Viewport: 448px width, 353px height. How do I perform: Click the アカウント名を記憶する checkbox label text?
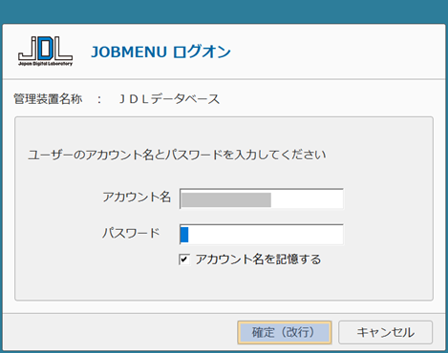pyautogui.click(x=258, y=260)
